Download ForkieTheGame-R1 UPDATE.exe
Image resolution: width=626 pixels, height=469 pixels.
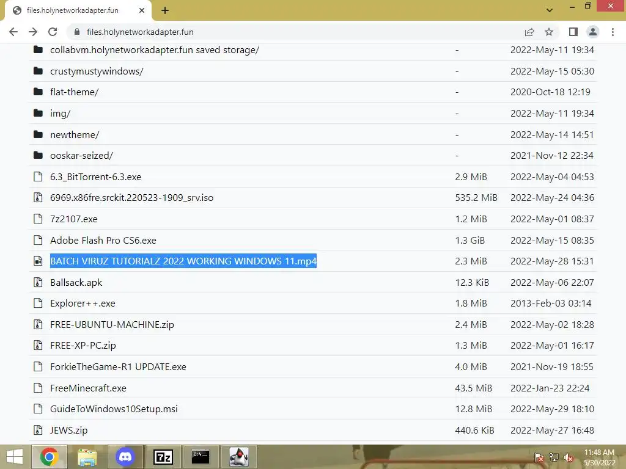point(118,367)
